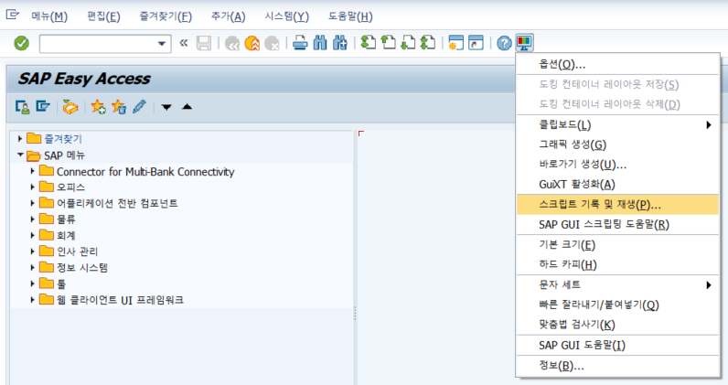Click the Move Favorites Down arrow
Viewport: 728px width, 385px height.
point(166,107)
